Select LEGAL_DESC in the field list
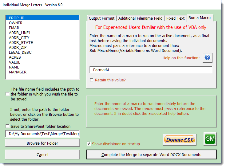The image size is (226, 168). (42, 53)
